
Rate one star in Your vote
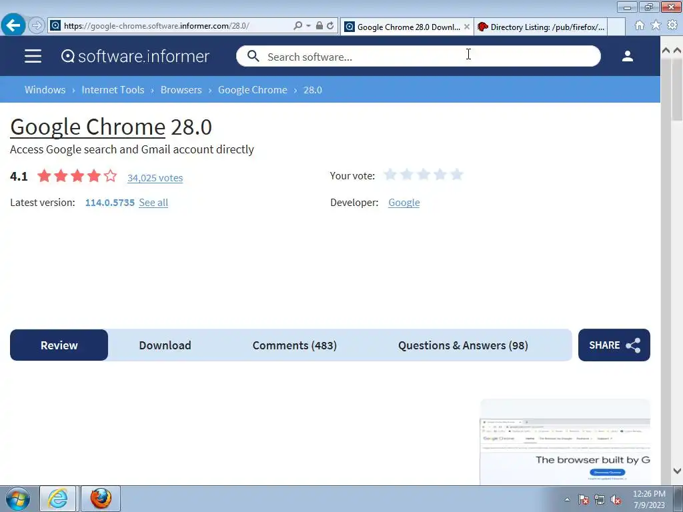390,175
